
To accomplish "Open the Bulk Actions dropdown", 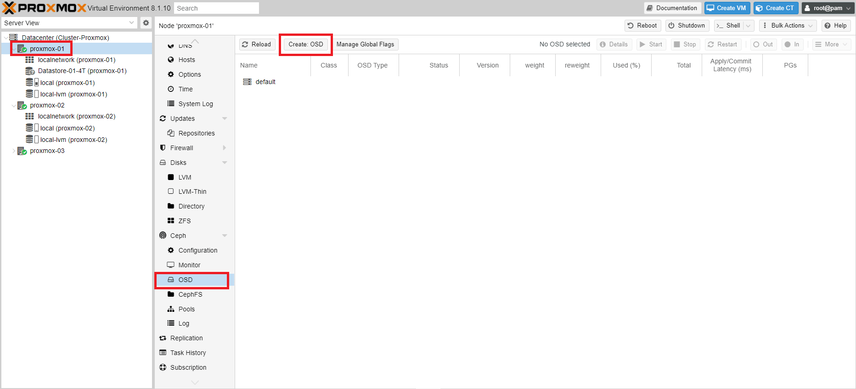I will (788, 26).
